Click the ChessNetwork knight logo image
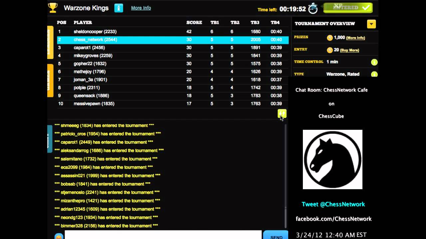The width and height of the screenshot is (426, 239). [332, 159]
